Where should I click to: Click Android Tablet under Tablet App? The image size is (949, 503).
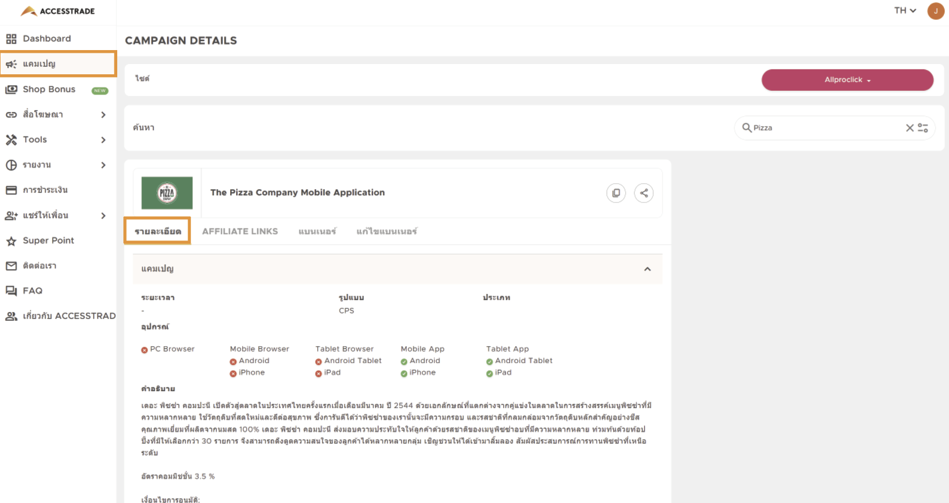(519, 361)
